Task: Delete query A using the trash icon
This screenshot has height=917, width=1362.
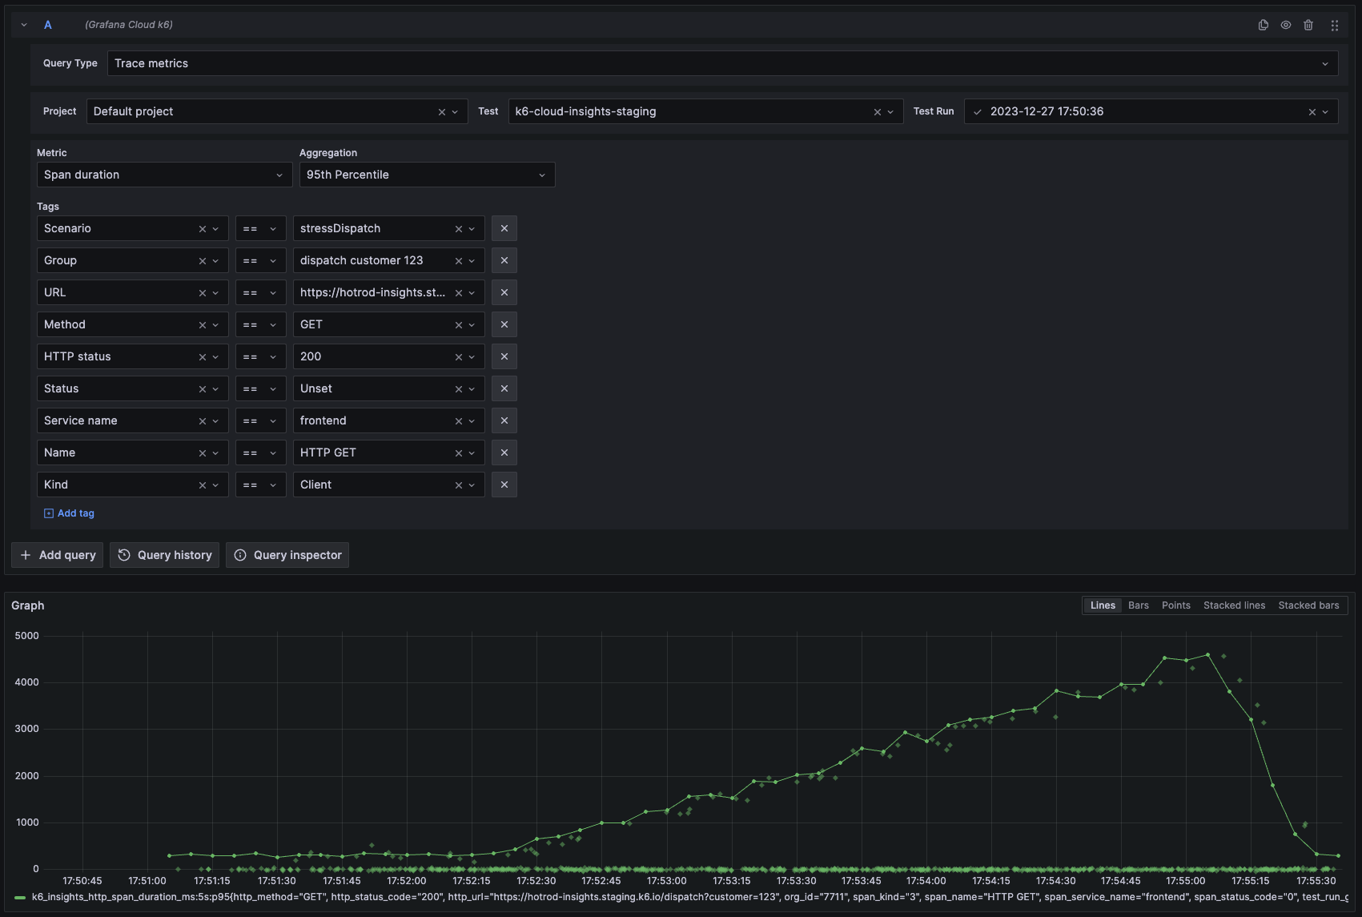Action: [1308, 25]
